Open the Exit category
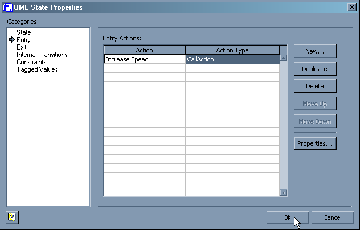This screenshot has width=360, height=230. pos(22,47)
